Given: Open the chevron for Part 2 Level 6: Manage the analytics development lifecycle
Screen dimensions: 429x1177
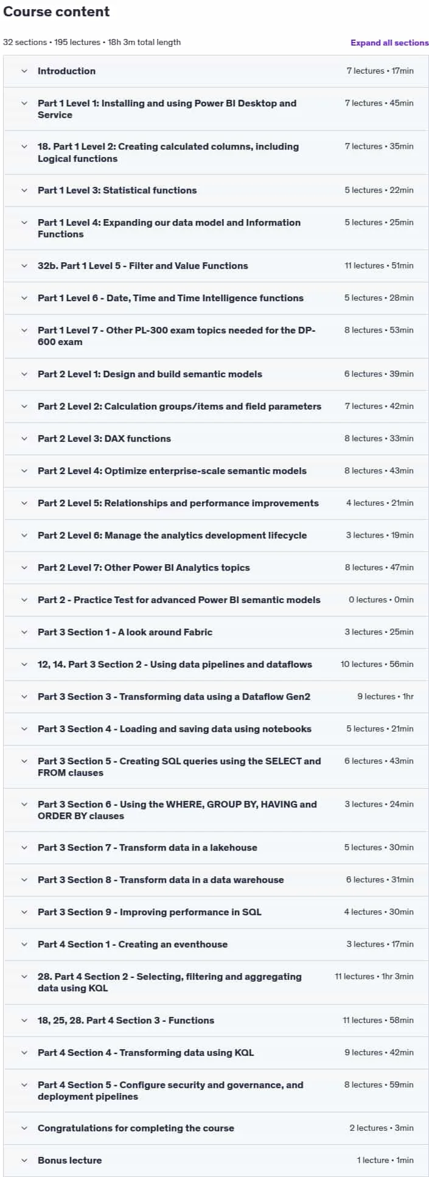Looking at the screenshot, I should point(24,536).
